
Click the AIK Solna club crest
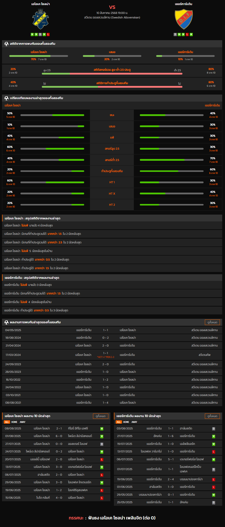pos(41,19)
